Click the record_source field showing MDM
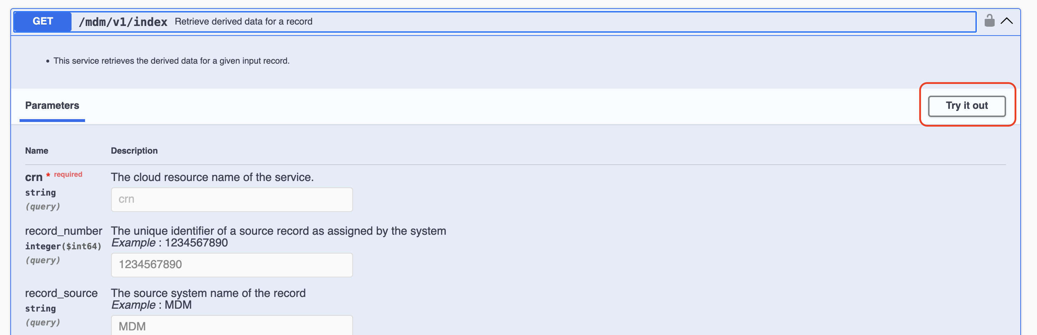 [231, 326]
